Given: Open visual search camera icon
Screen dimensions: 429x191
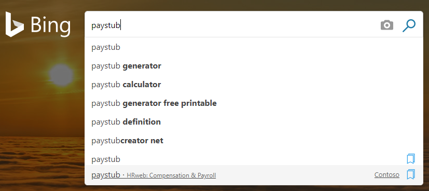Looking at the screenshot, I should 387,25.
